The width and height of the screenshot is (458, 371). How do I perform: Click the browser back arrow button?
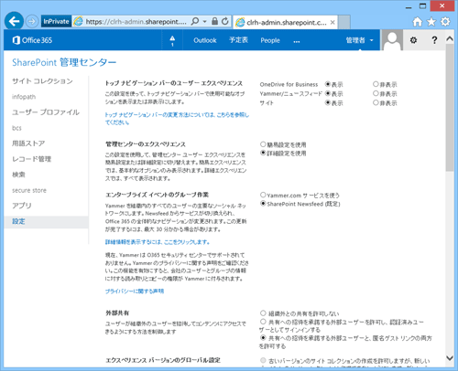(x=14, y=21)
